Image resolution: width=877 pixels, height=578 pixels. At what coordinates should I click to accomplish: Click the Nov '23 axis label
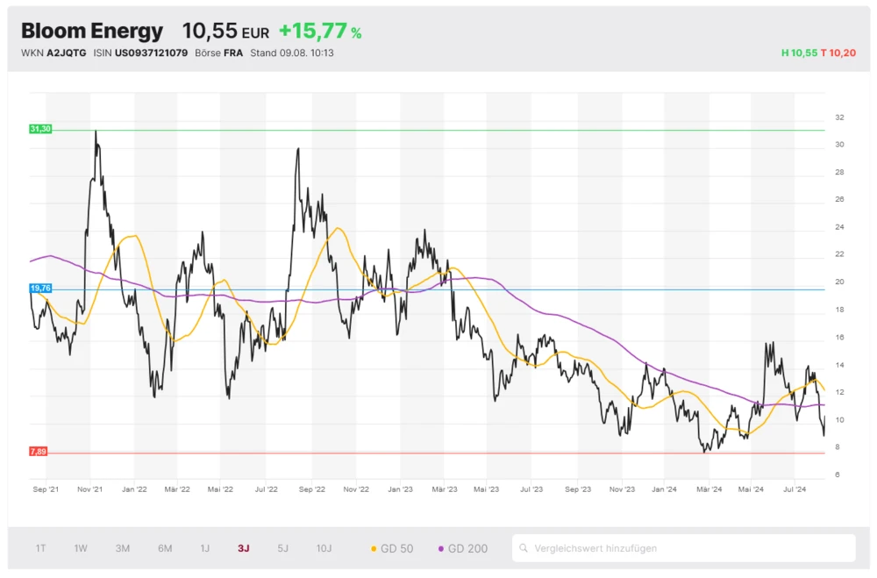(x=622, y=489)
